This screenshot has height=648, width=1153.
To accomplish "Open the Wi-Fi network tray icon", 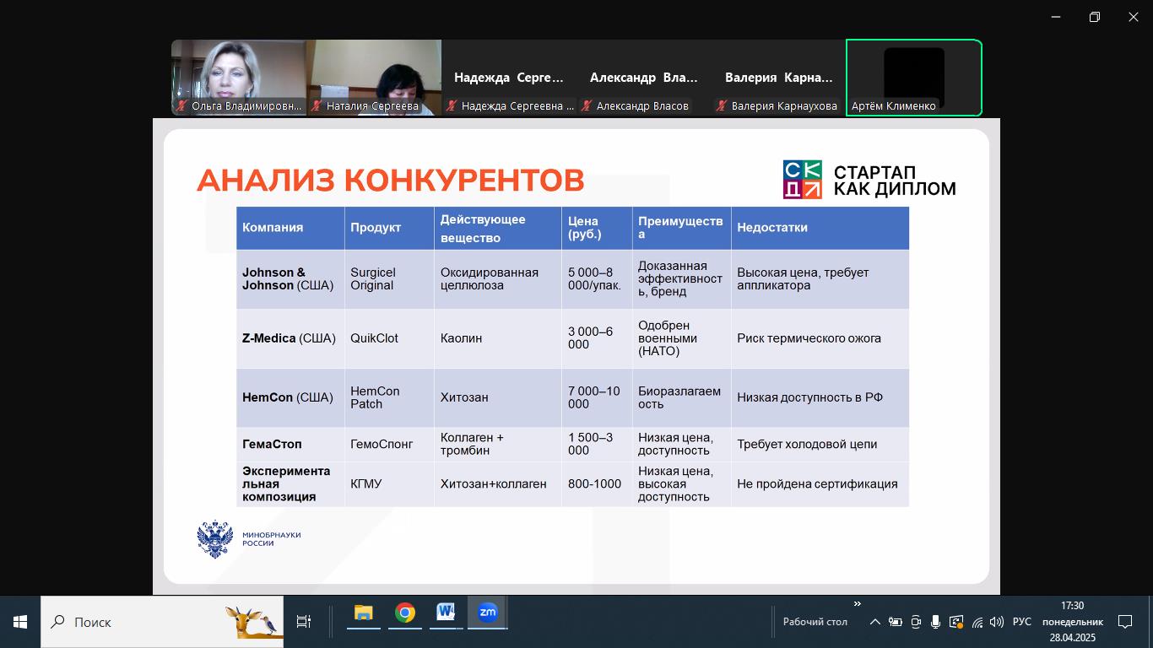I will (977, 622).
